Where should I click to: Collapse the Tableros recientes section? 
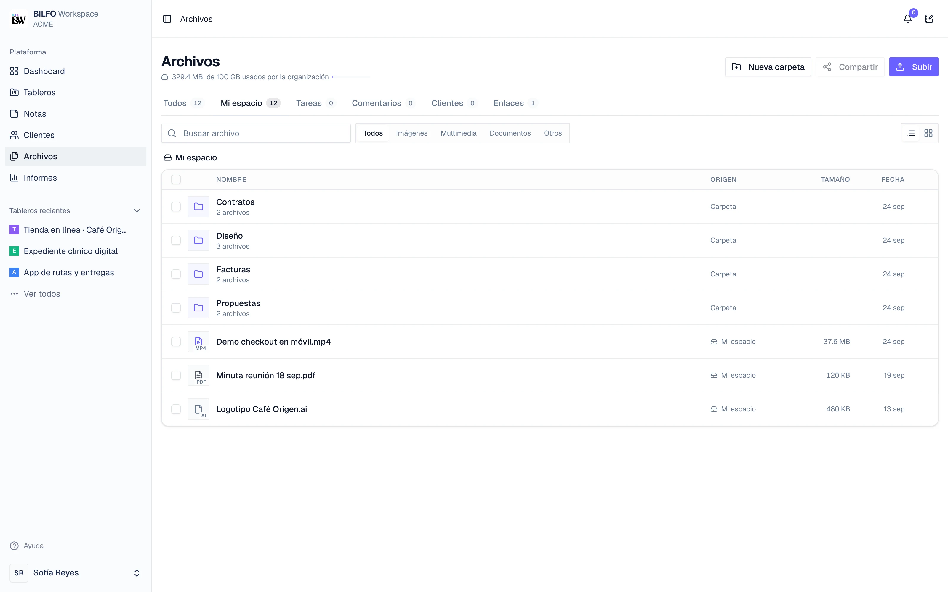tap(137, 211)
